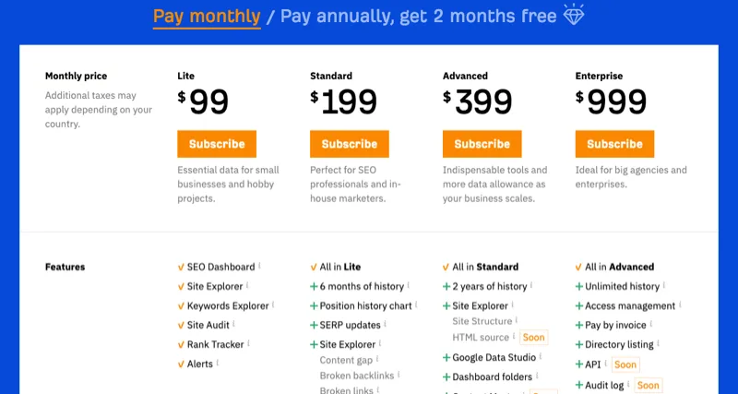The image size is (738, 394).
Task: Click the info icon next to Google Data Studio
Action: pos(539,356)
